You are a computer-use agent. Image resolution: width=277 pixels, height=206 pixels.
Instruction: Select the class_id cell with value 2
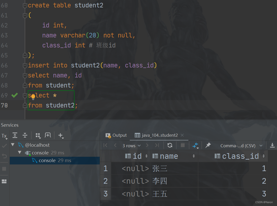pos(233,181)
